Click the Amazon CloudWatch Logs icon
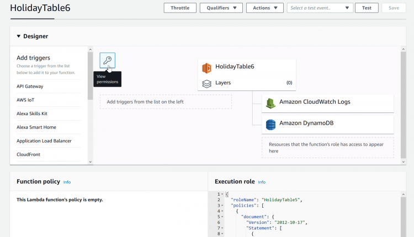Screen dimensions: 414x237 [270, 103]
